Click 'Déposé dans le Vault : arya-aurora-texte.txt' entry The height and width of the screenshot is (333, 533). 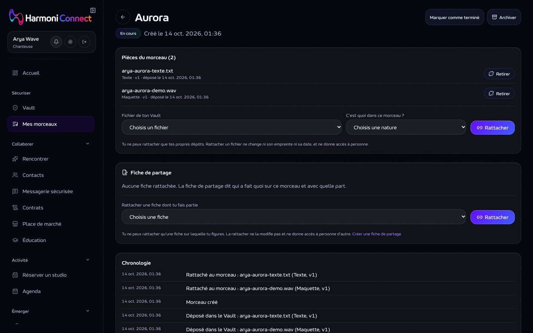click(x=251, y=316)
